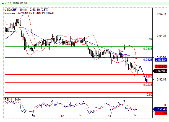Screen dimensions: 169x122
Task: Click the RSI axis label 50
Action: (164, 105)
